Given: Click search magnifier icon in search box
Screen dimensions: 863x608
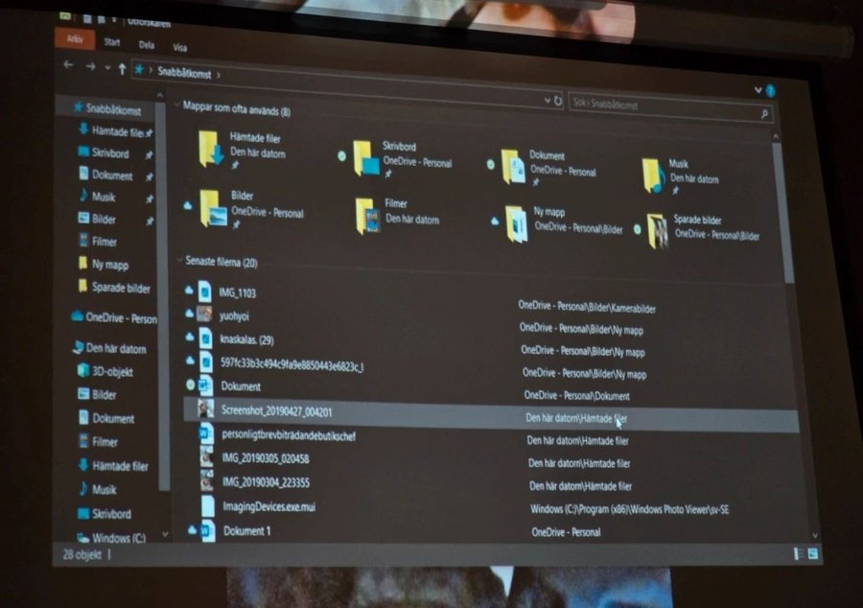Looking at the screenshot, I should tap(764, 114).
